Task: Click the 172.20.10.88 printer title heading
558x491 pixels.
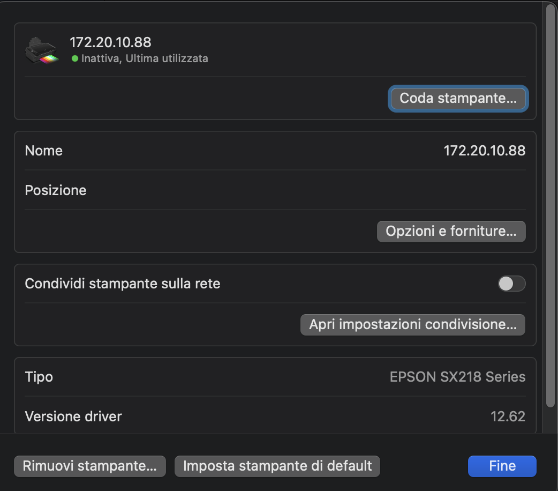Action: coord(110,42)
